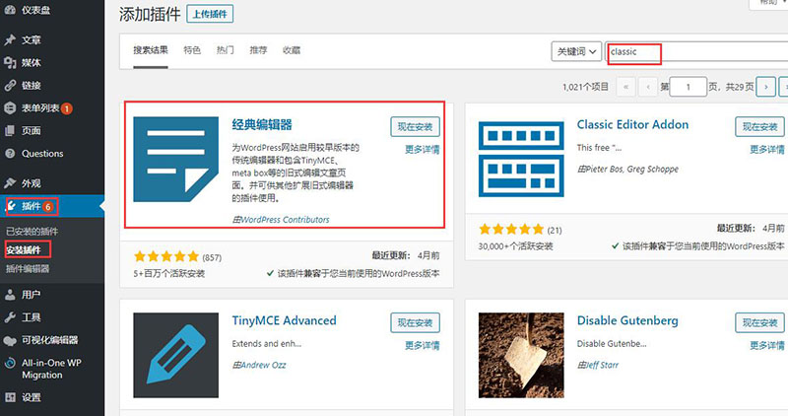Click the 上传插件 button
The height and width of the screenshot is (416, 788).
click(x=210, y=14)
